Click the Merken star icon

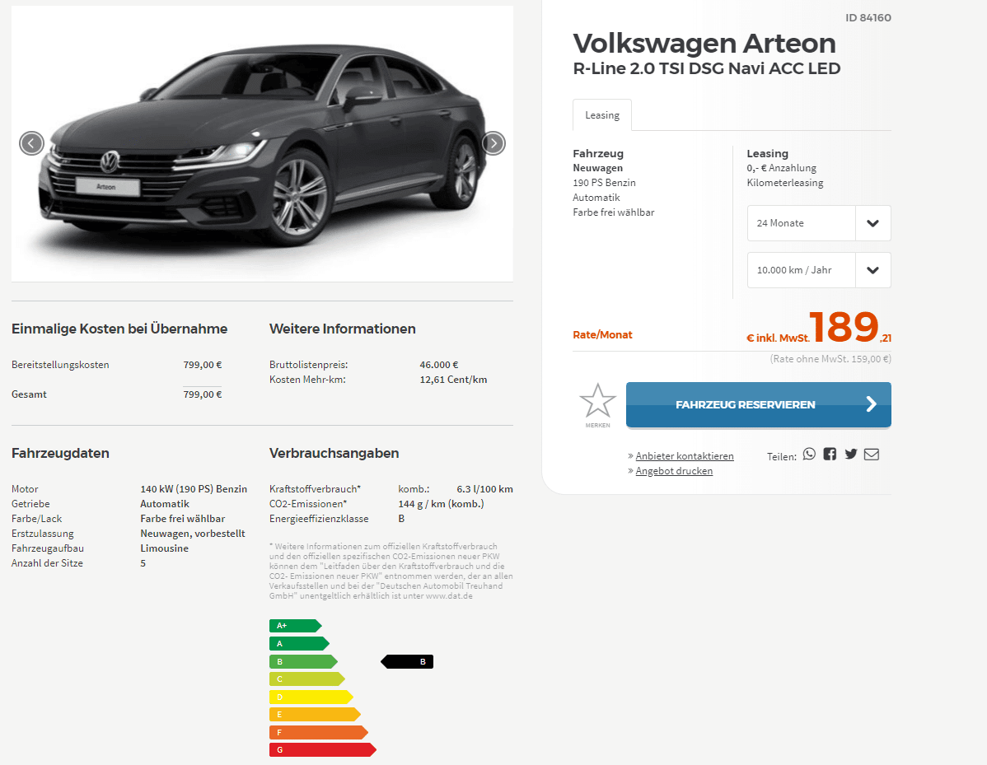coord(597,401)
